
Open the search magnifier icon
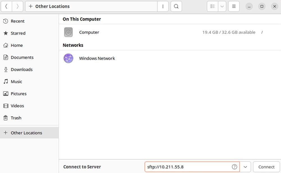(x=176, y=6)
